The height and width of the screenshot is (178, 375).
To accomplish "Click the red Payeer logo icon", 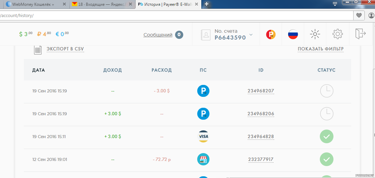I will click(x=271, y=34).
